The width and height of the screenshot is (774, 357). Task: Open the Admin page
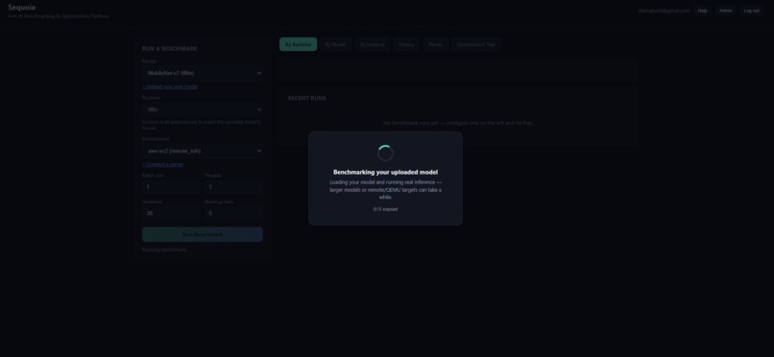(726, 11)
